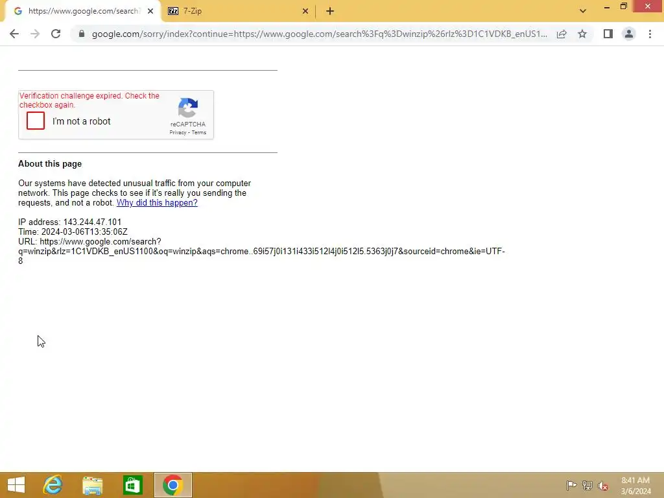
Task: Open the Chrome three-dot menu
Action: pyautogui.click(x=650, y=34)
